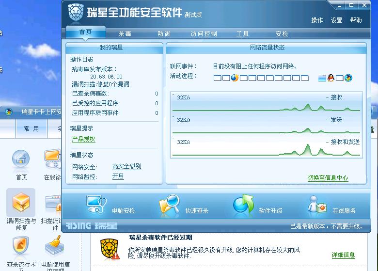Click the 已受控的应用程序 row
The height and width of the screenshot is (271, 378).
[115, 103]
